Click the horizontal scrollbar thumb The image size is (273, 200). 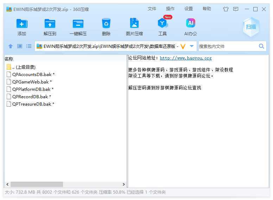click(37, 184)
